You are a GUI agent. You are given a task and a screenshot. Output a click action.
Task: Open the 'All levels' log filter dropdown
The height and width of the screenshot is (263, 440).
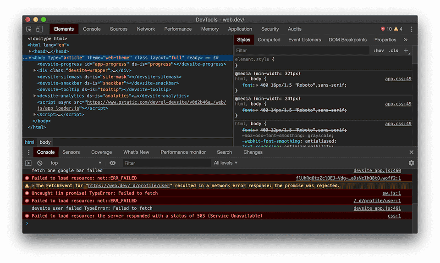coord(226,163)
